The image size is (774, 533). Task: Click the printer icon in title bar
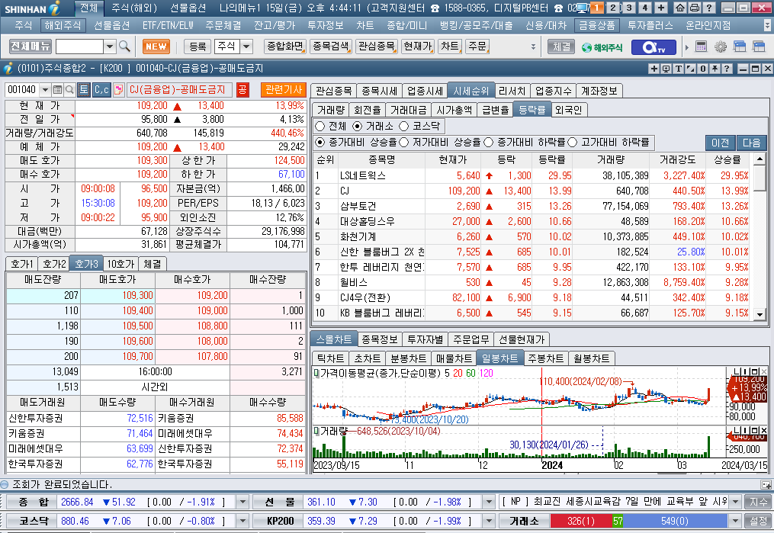[x=694, y=8]
